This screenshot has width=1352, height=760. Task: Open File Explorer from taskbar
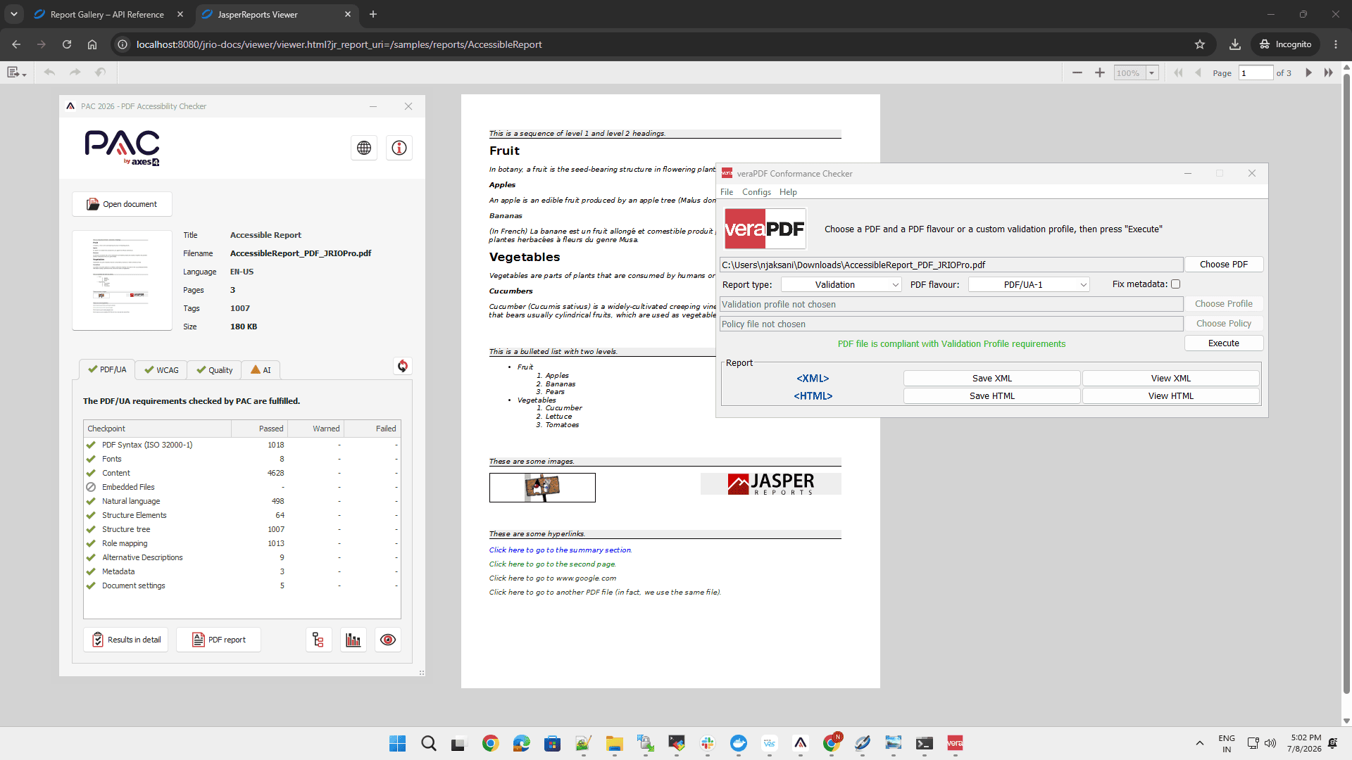coord(614,743)
